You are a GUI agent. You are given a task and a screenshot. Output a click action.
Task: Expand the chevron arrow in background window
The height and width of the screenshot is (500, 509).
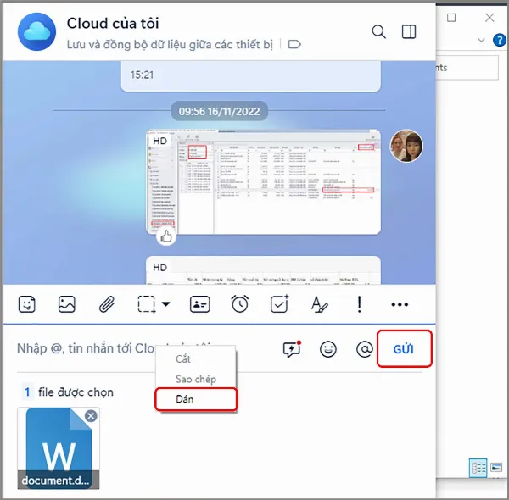(x=481, y=40)
